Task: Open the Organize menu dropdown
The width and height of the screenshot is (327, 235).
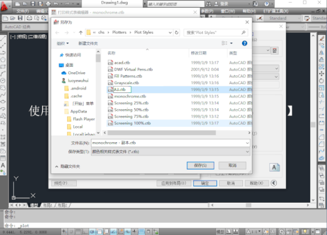Action: 63,44
